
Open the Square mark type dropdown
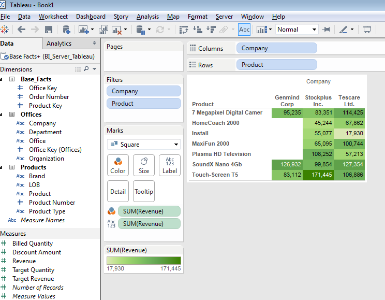[144, 145]
